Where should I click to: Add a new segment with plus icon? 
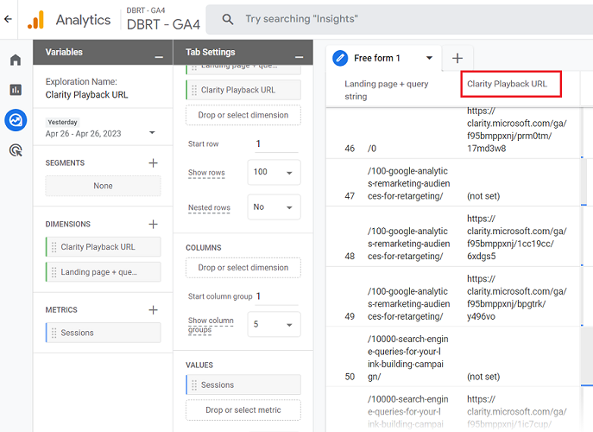pyautogui.click(x=153, y=162)
